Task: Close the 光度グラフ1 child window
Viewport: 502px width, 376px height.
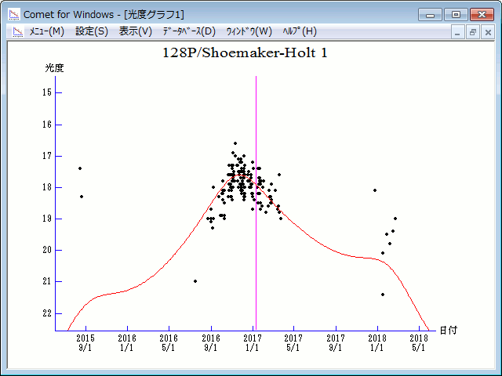Action: pyautogui.click(x=488, y=32)
